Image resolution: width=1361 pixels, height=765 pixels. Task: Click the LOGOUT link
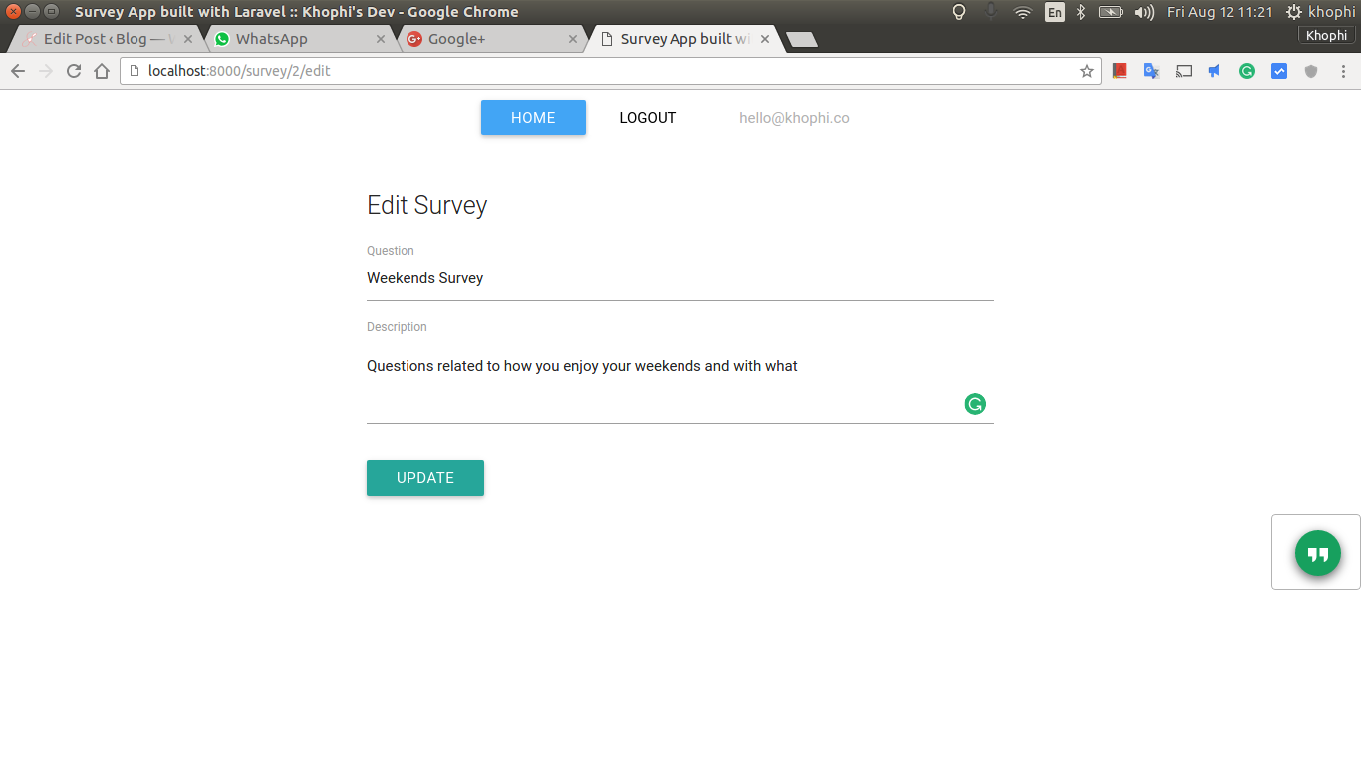[x=647, y=118]
